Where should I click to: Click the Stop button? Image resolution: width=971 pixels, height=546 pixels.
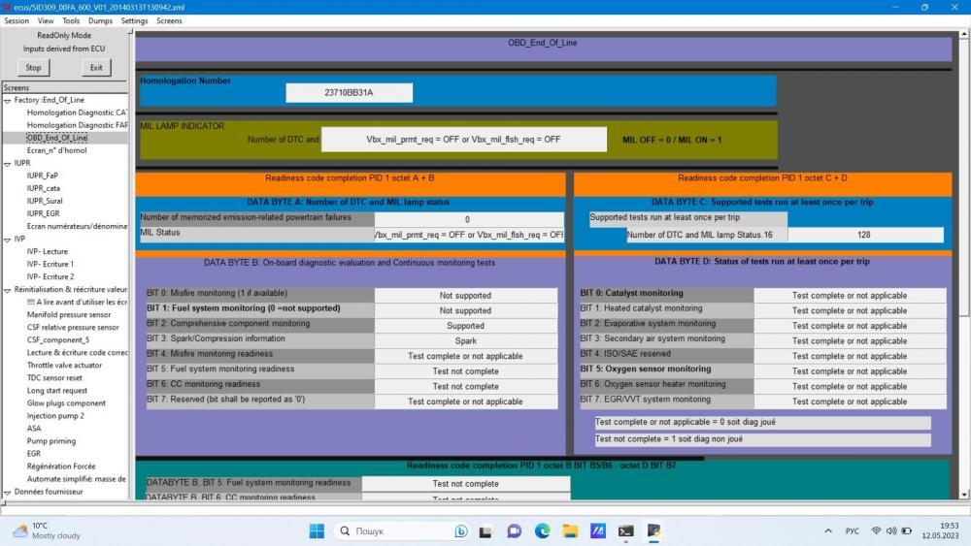[x=33, y=67]
